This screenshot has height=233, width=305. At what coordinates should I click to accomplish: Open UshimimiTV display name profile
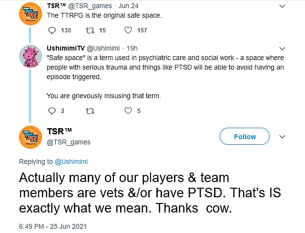[66, 49]
